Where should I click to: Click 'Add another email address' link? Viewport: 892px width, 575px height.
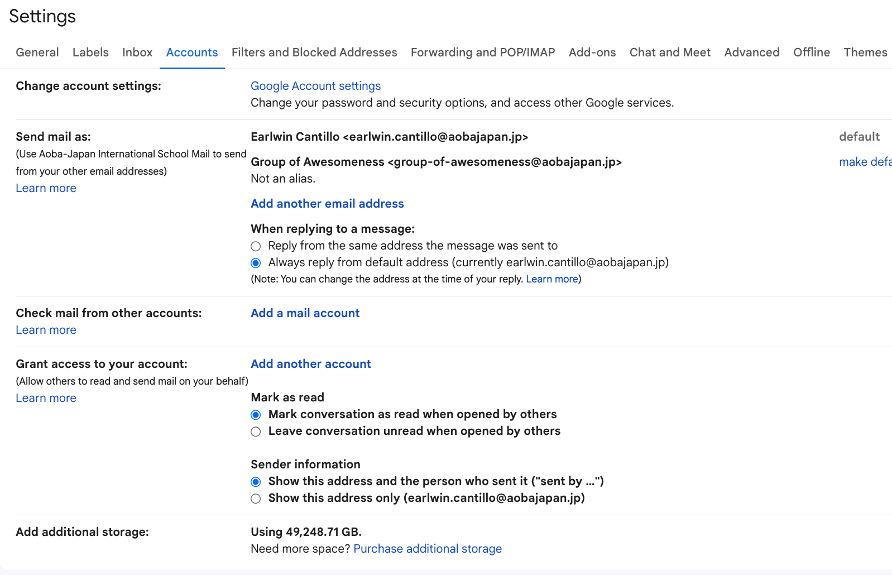point(327,204)
